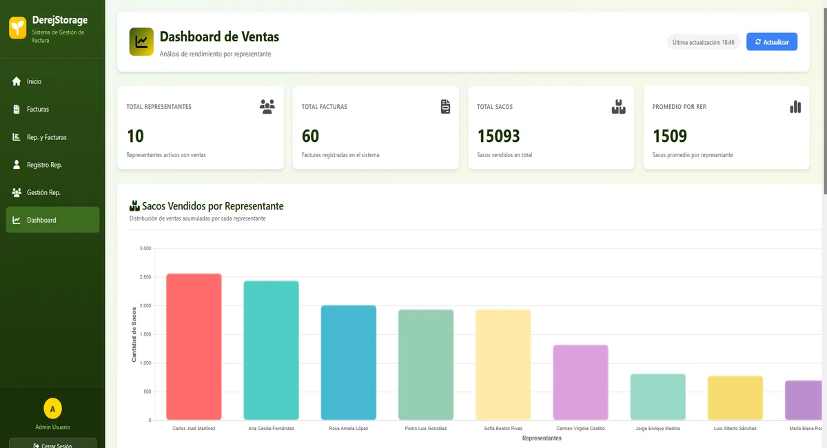Click the Actualizar refresh button
The height and width of the screenshot is (448, 827).
(x=772, y=42)
